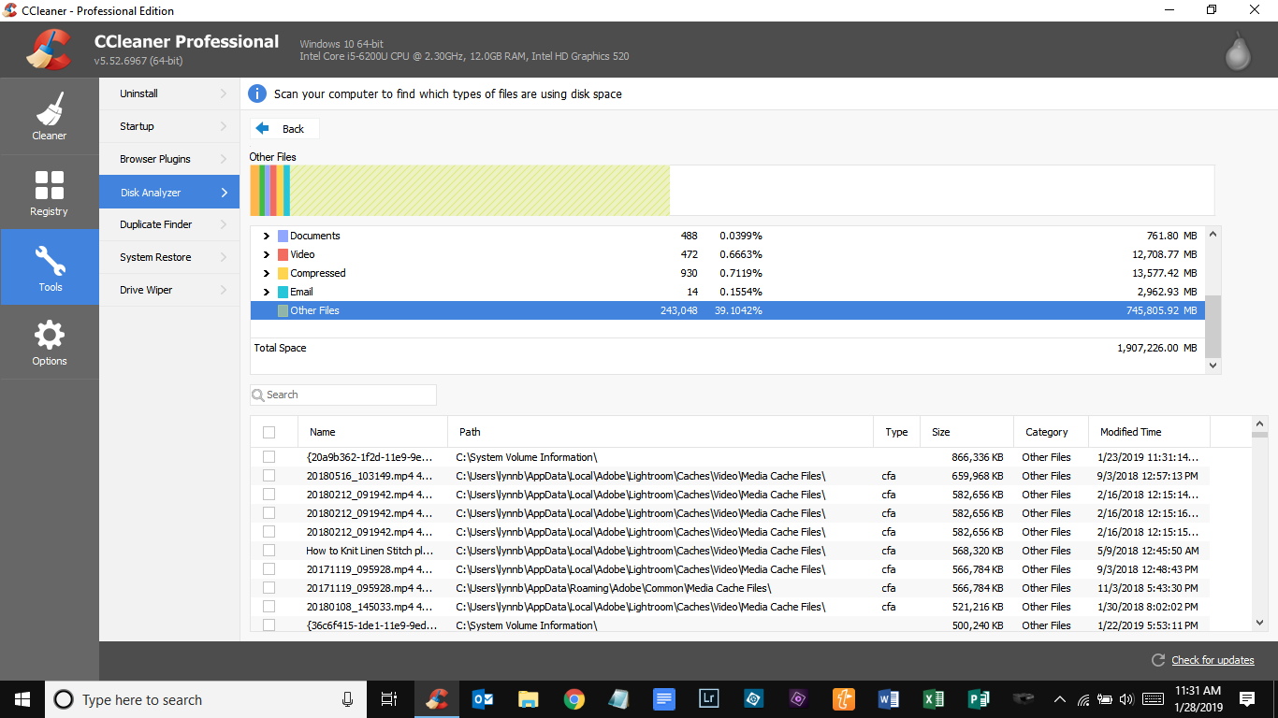Open the Startup tool
The image size is (1278, 718).
pos(169,126)
